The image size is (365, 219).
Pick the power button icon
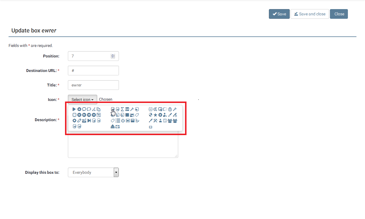[x=123, y=121]
